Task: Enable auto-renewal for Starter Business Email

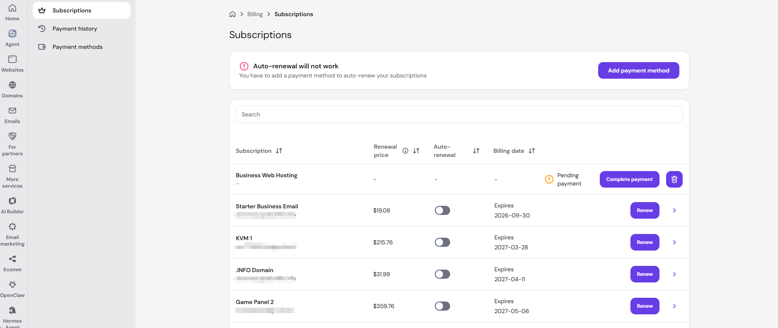Action: (442, 210)
